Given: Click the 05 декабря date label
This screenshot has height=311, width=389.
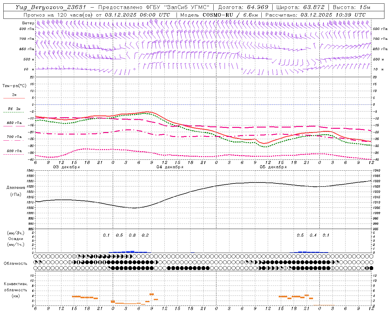Looking at the screenshot, I should pos(273,167).
